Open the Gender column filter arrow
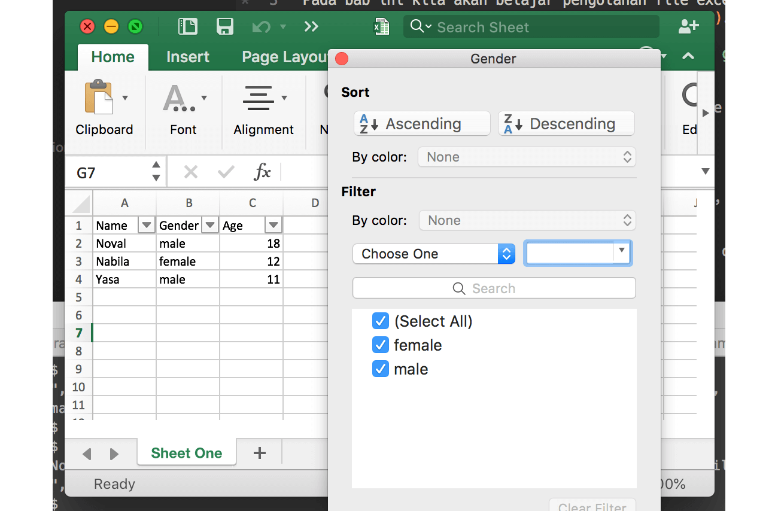This screenshot has width=778, height=511. pos(209,225)
